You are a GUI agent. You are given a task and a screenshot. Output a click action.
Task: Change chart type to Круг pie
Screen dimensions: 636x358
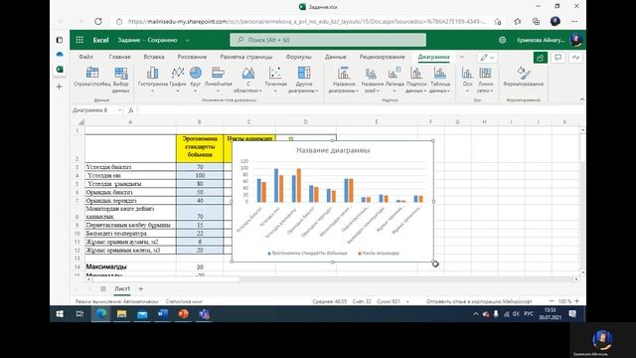click(x=196, y=80)
